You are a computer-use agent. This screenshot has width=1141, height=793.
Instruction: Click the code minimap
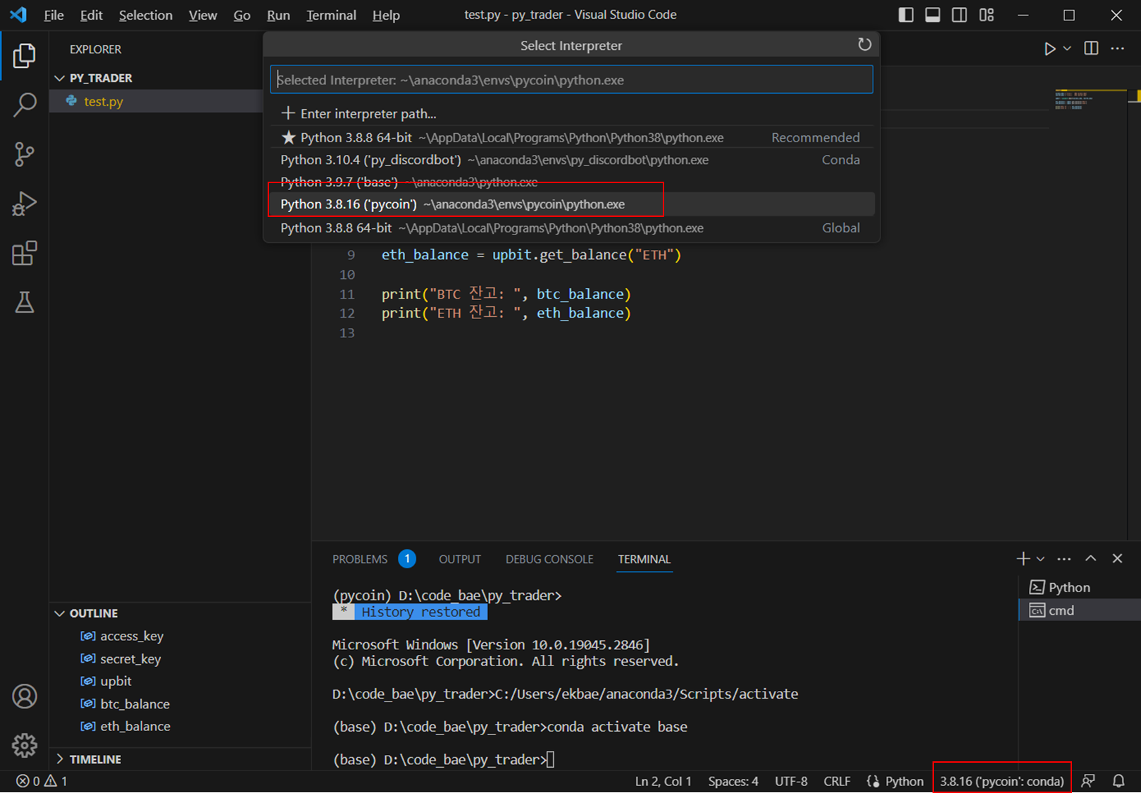(x=1090, y=100)
